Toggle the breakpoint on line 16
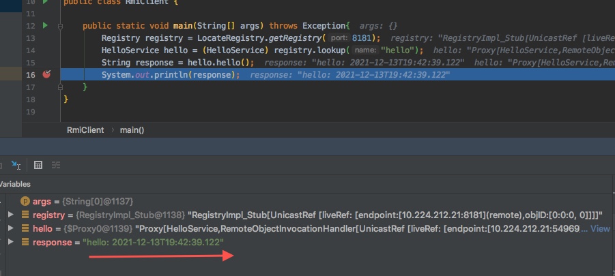Viewport: 615px width, 276px height. [x=46, y=74]
